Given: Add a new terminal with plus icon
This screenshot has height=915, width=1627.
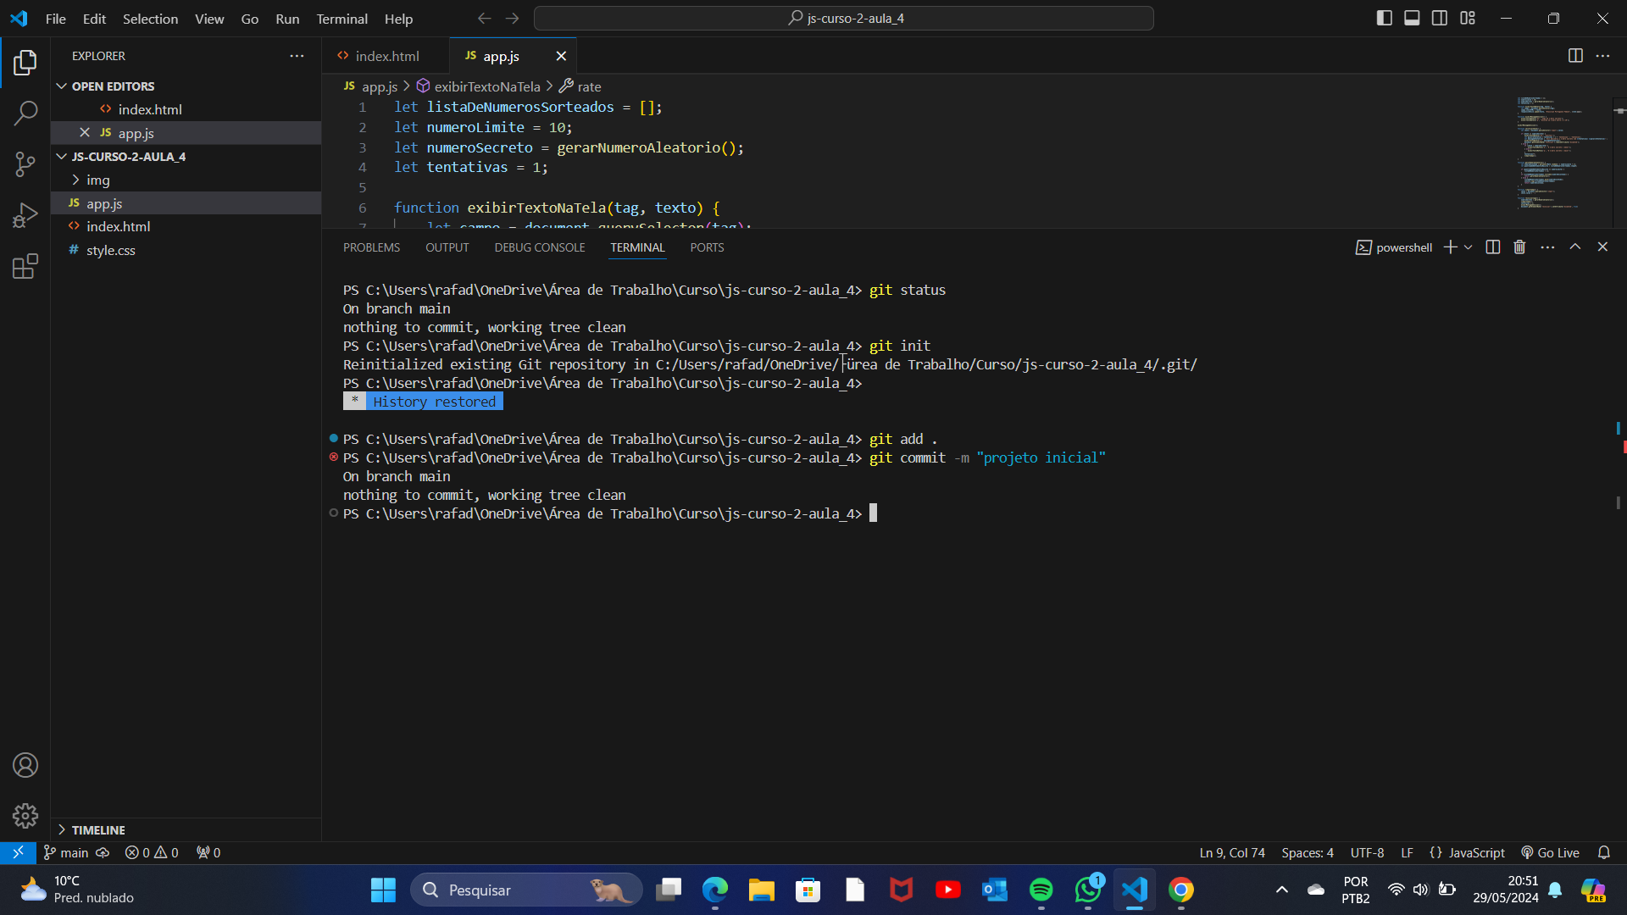Looking at the screenshot, I should tap(1450, 247).
